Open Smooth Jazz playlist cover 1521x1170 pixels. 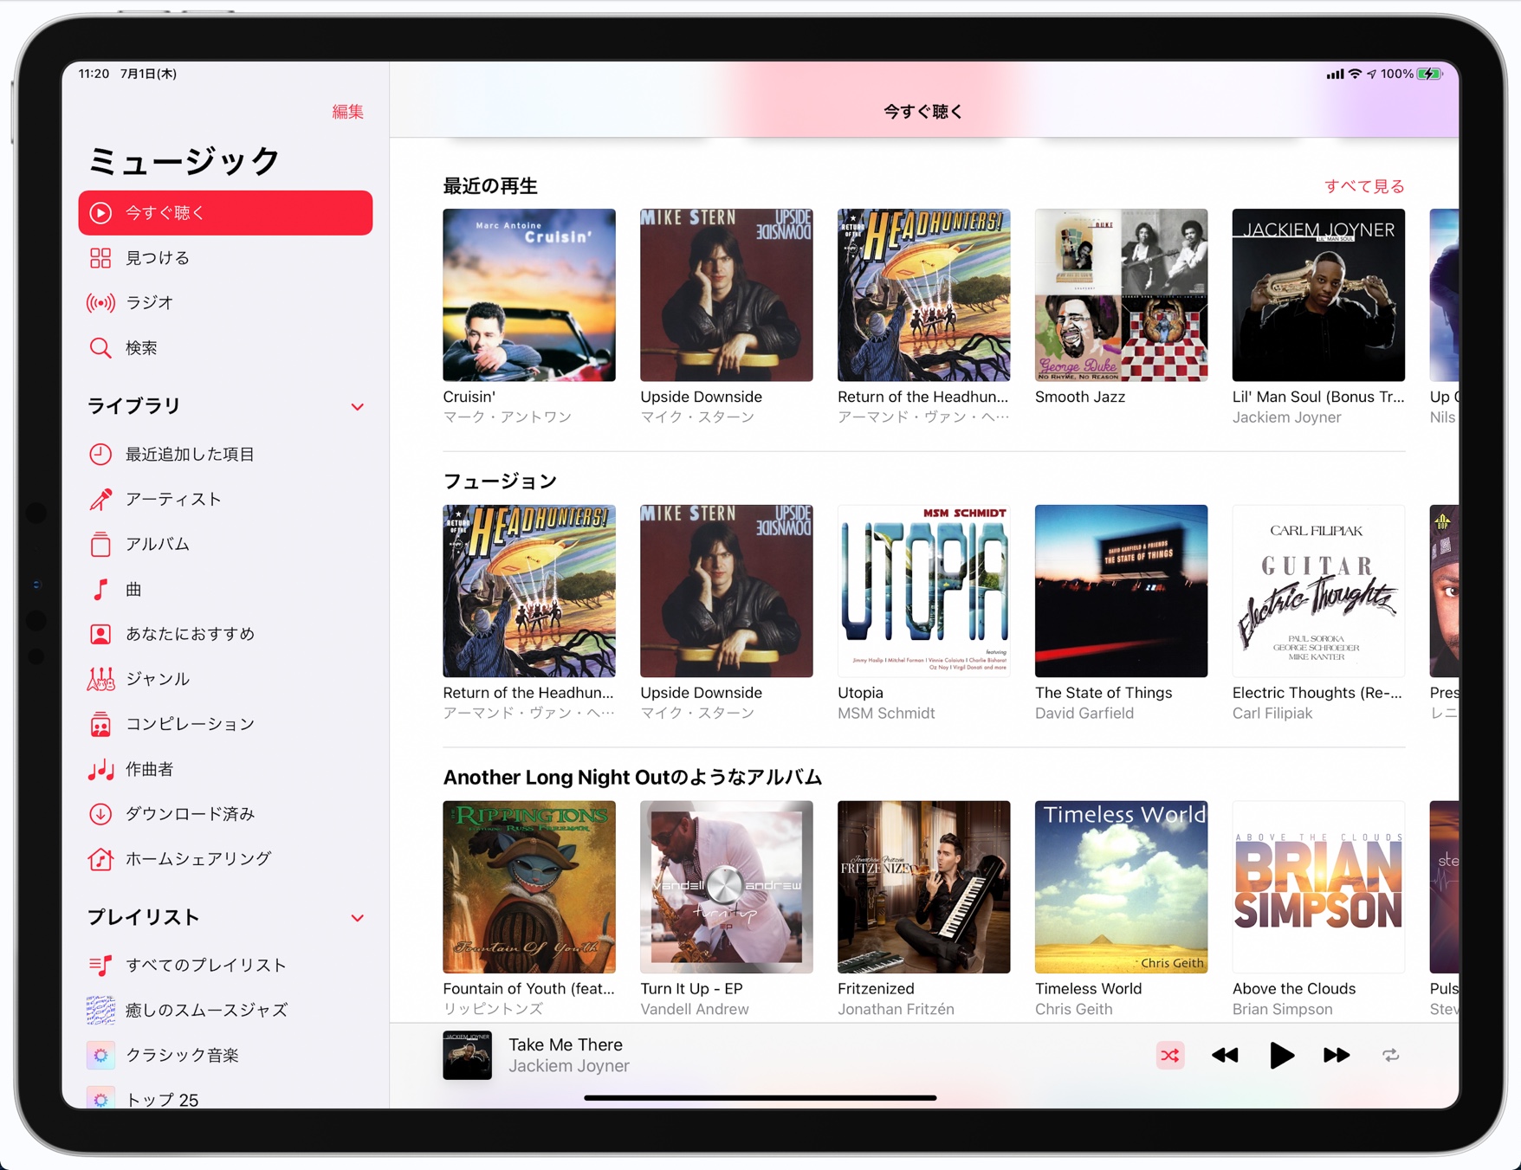click(x=1121, y=294)
